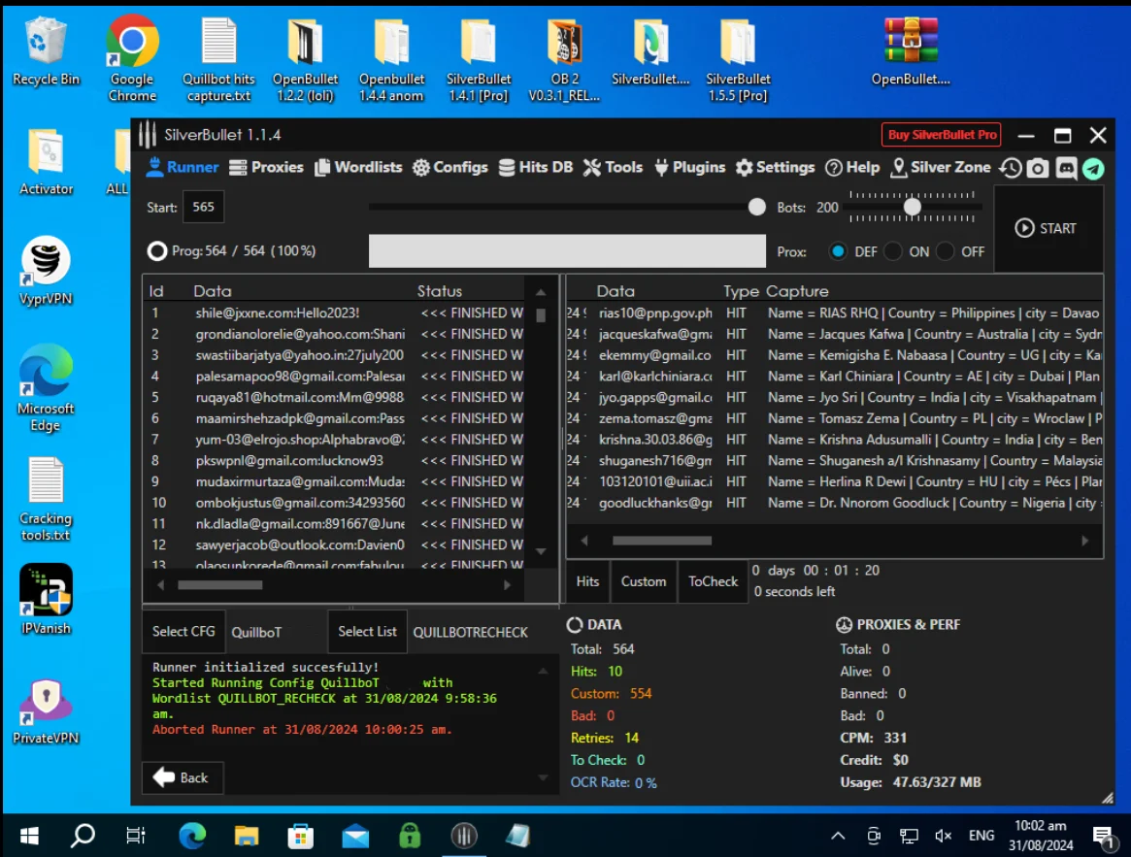The image size is (1131, 857).
Task: Select Google Chrome desktop shortcut
Action: (132, 59)
